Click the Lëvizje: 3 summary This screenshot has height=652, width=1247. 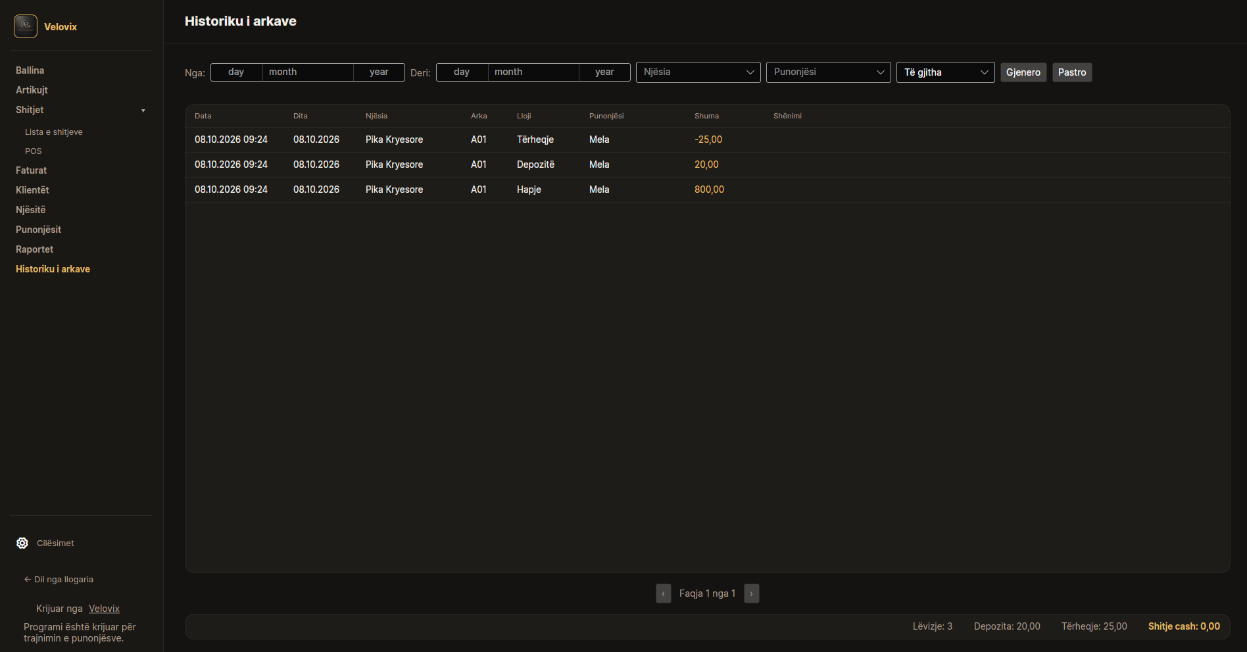coord(933,626)
